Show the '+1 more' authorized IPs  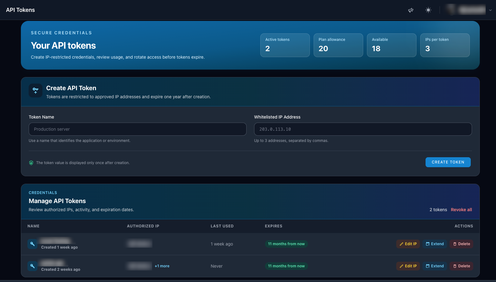[162, 266]
